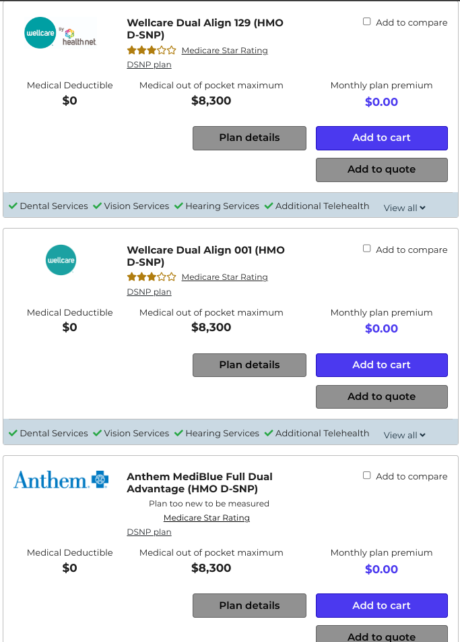
Task: Check Add to compare for Anthem MediBlue
Action: pyautogui.click(x=367, y=475)
